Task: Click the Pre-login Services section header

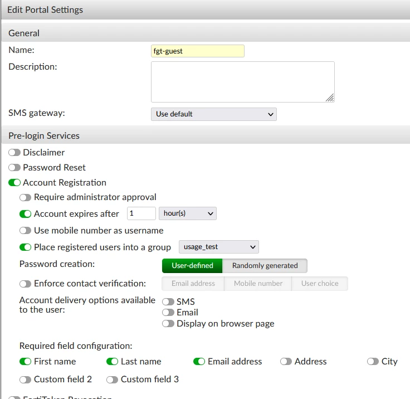Action: 206,135
